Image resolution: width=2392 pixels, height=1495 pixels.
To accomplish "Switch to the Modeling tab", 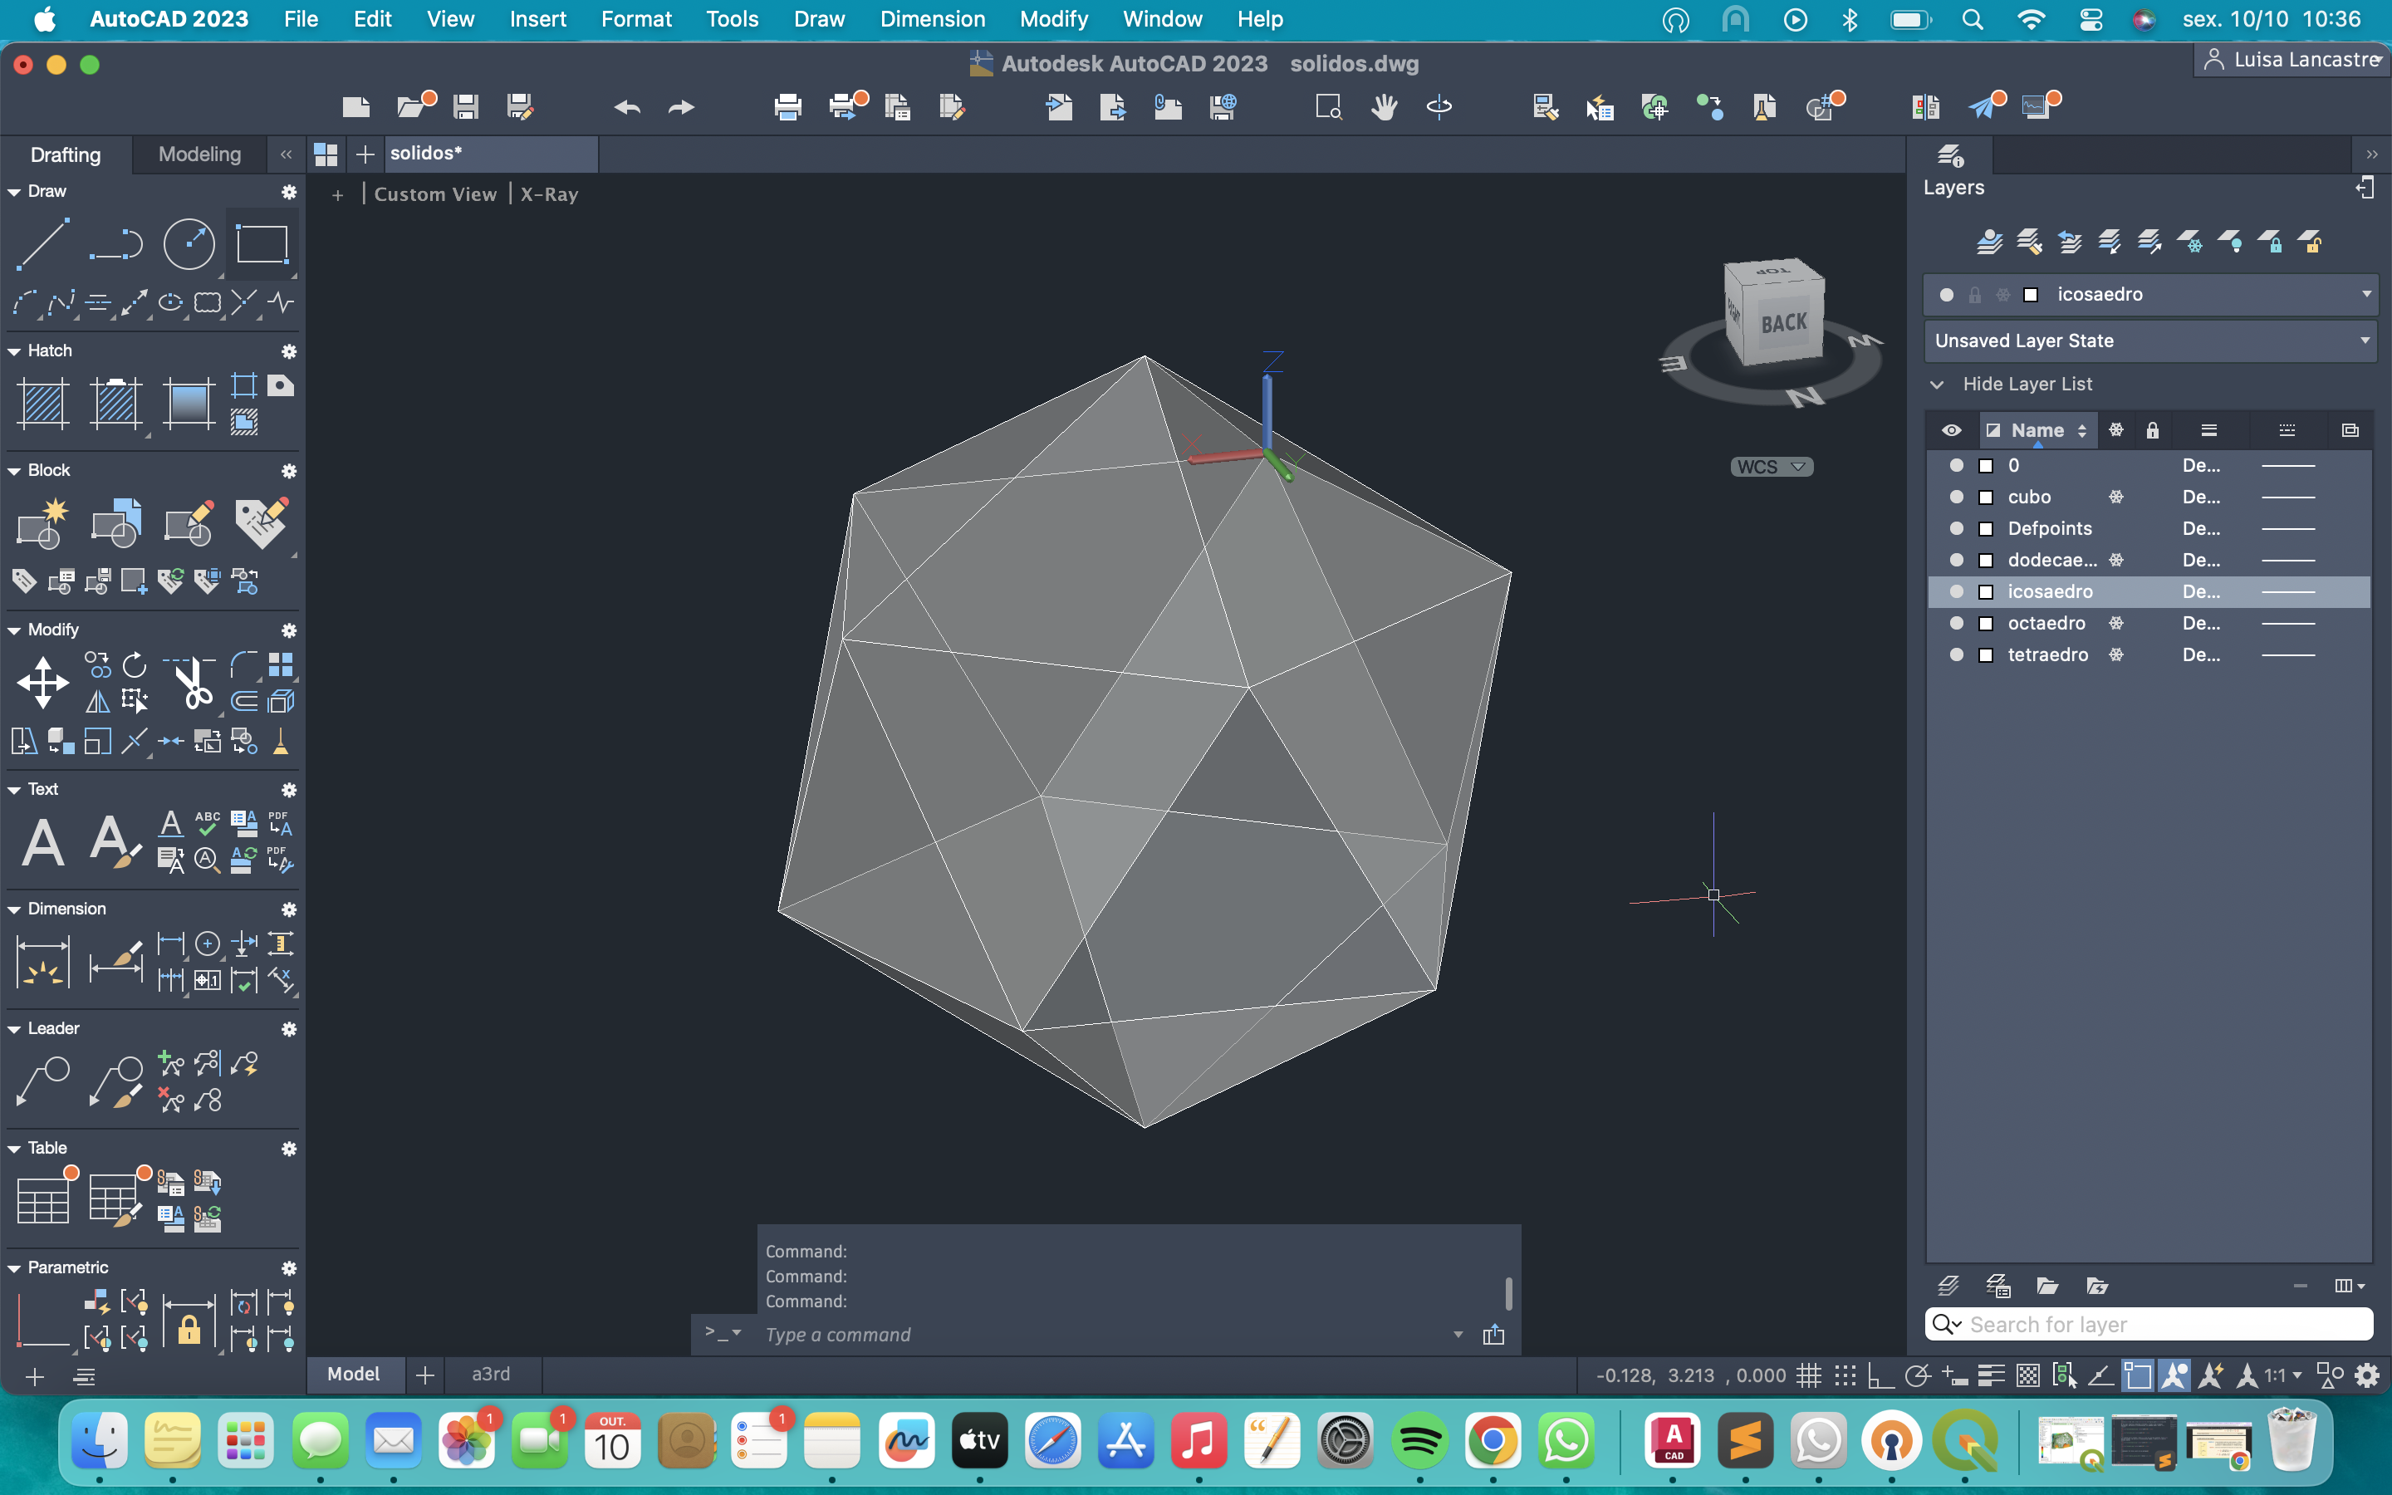I will point(199,154).
